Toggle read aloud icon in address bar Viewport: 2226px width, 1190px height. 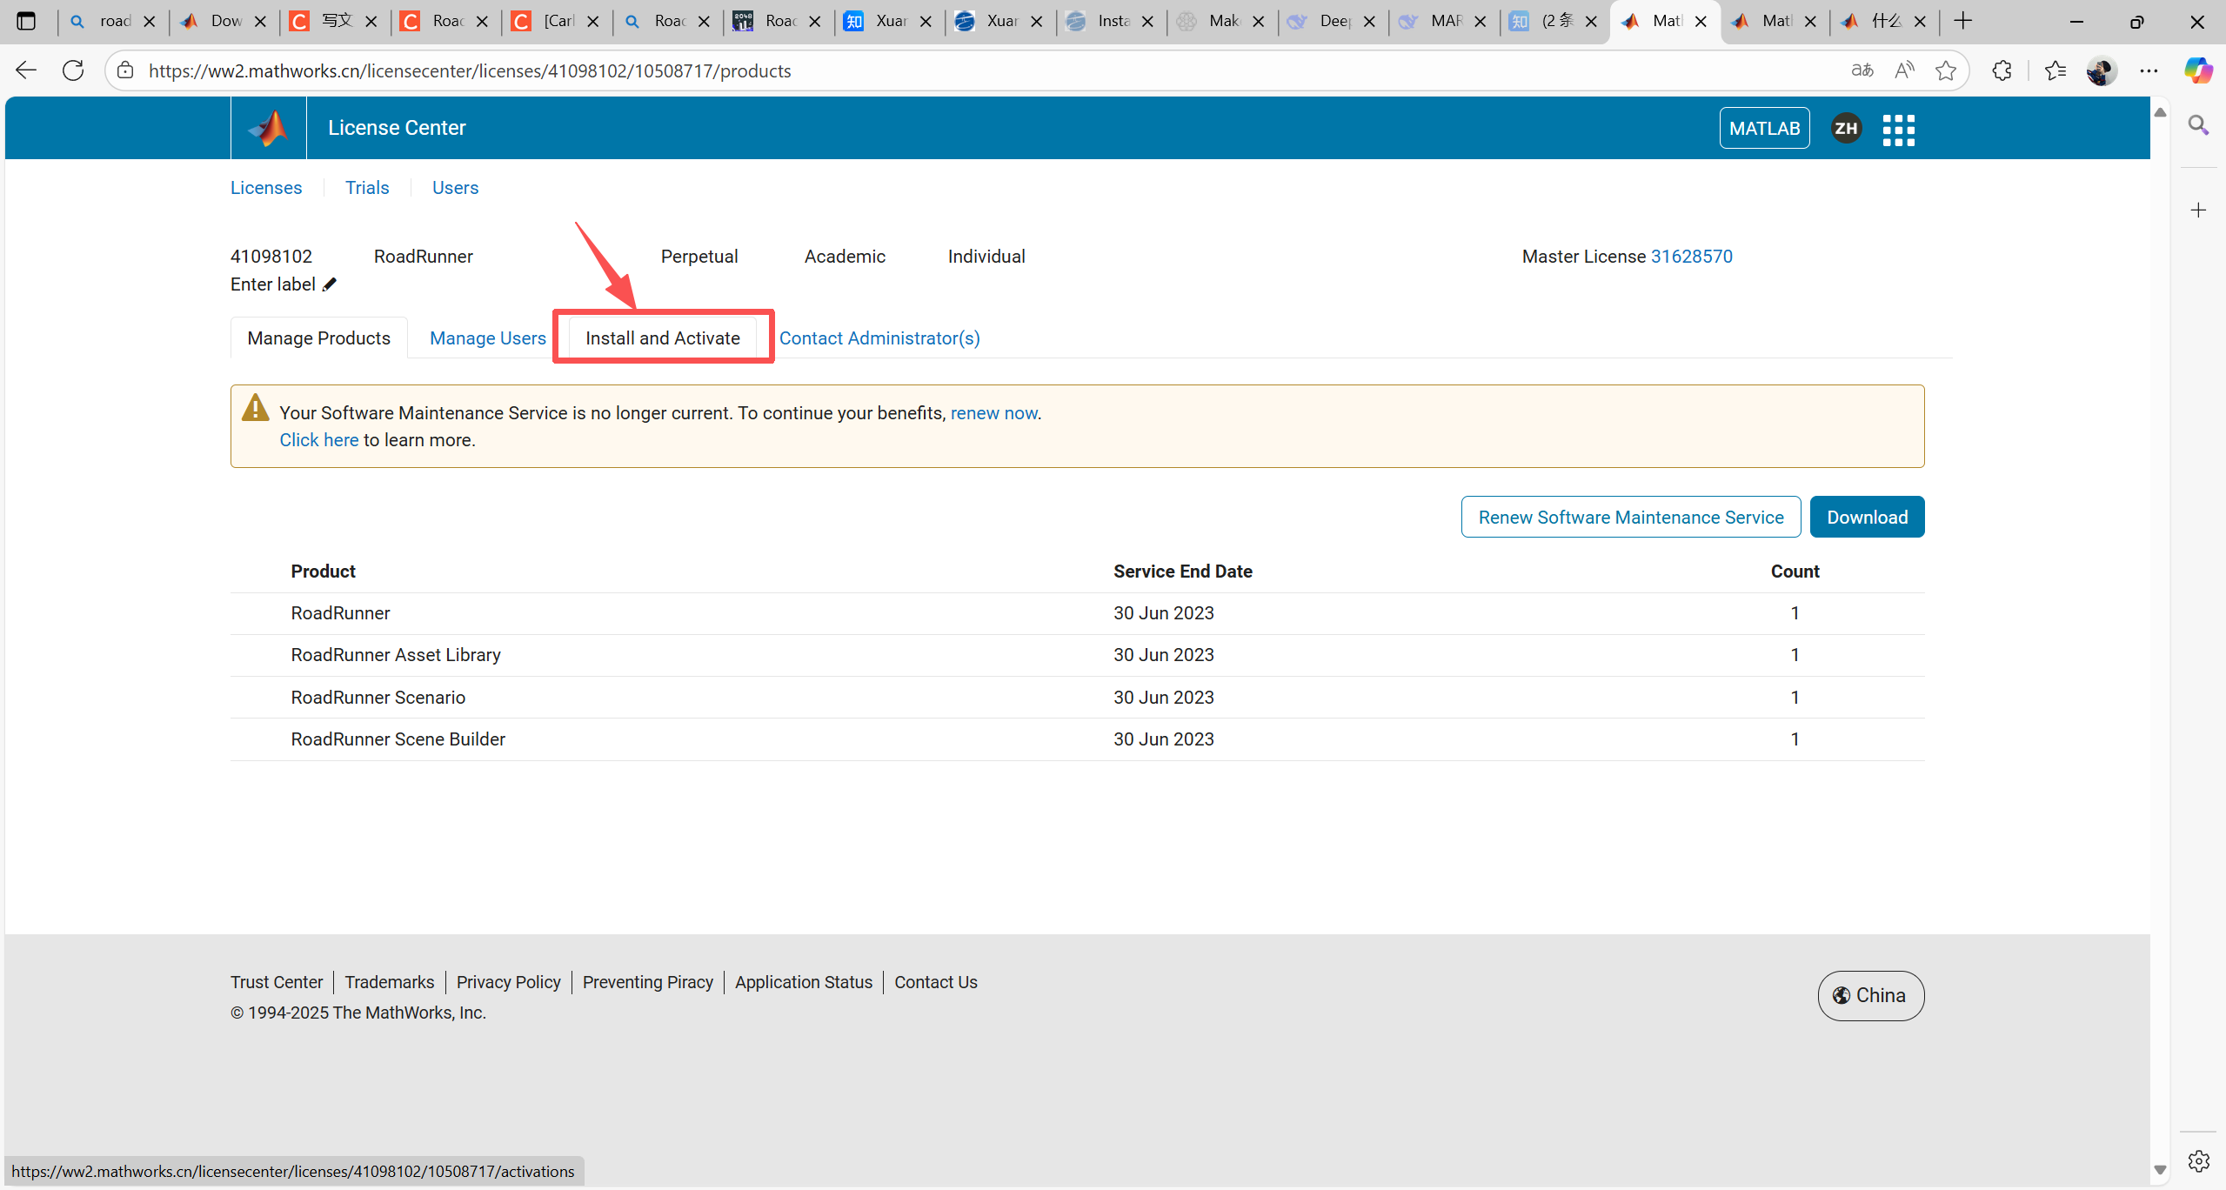pos(1904,70)
